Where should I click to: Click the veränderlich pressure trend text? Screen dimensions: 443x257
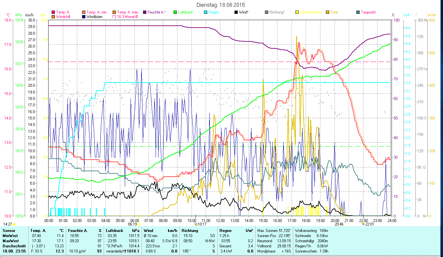pyautogui.click(x=115, y=251)
